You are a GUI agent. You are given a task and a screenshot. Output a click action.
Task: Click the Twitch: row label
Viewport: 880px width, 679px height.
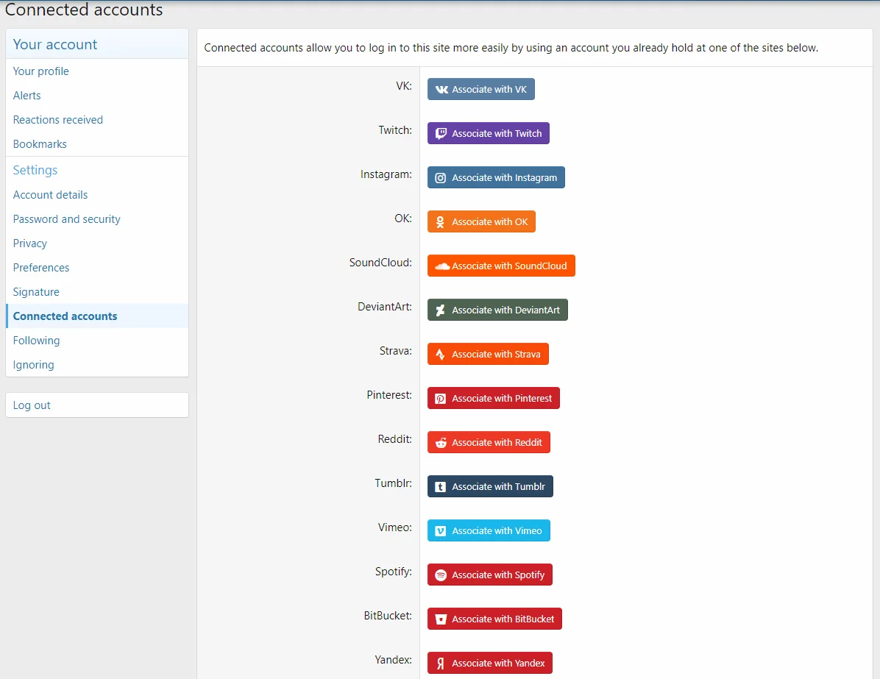(395, 130)
